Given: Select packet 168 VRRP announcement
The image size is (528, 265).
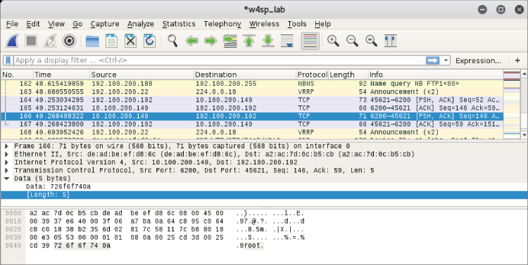Looking at the screenshot, I should [252, 132].
